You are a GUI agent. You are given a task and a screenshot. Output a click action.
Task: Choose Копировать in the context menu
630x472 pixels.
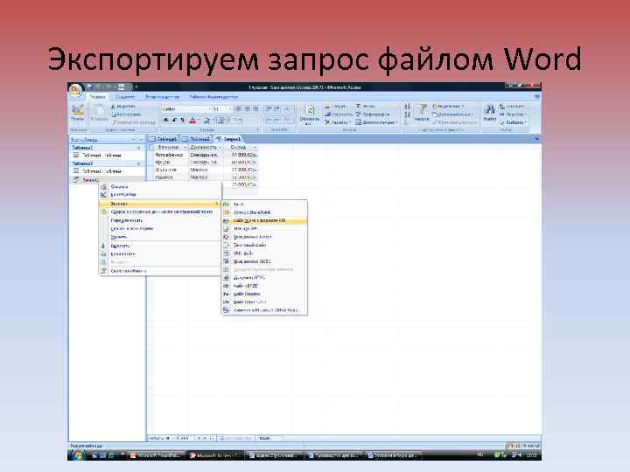pos(160,254)
